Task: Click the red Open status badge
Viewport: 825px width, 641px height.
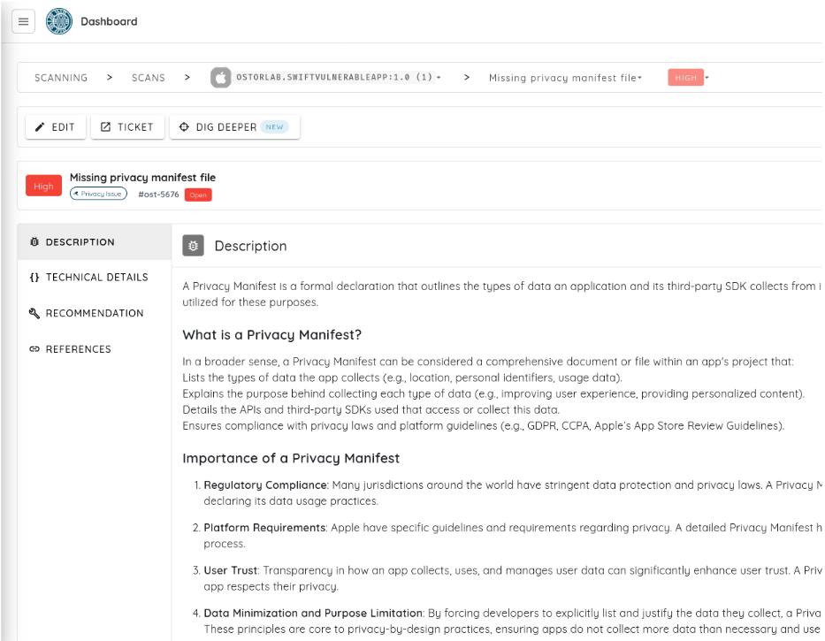Action: pyautogui.click(x=198, y=195)
